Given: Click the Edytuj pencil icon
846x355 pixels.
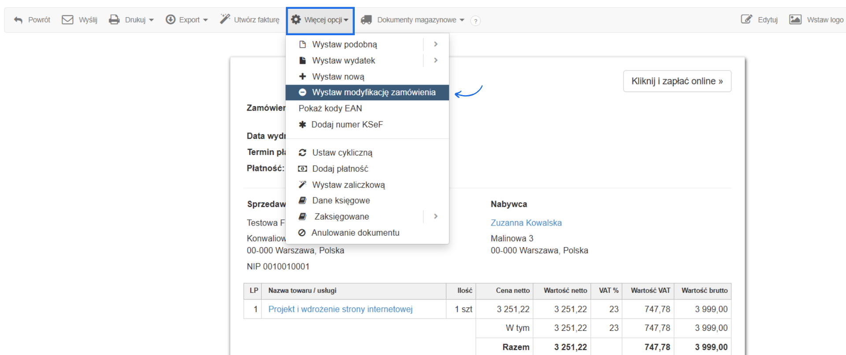Looking at the screenshot, I should pos(746,19).
